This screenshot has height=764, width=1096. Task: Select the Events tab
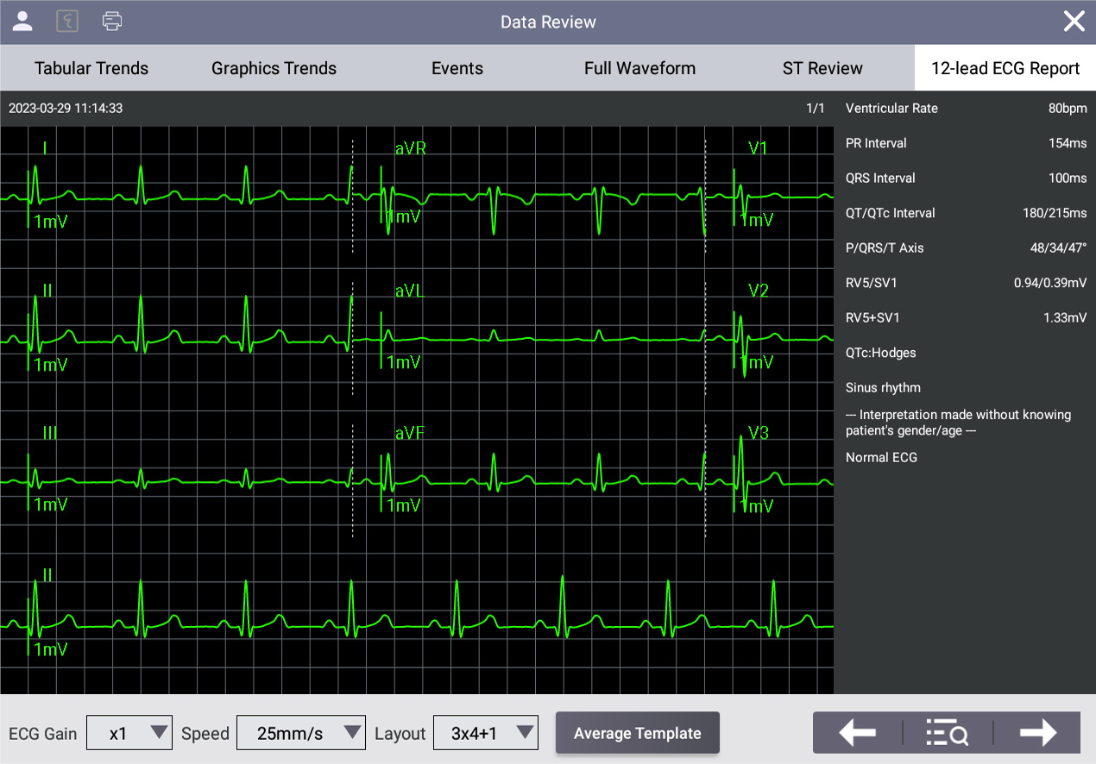[x=457, y=68]
